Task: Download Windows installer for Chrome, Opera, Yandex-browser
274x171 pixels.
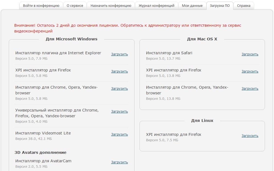Action: [119, 89]
